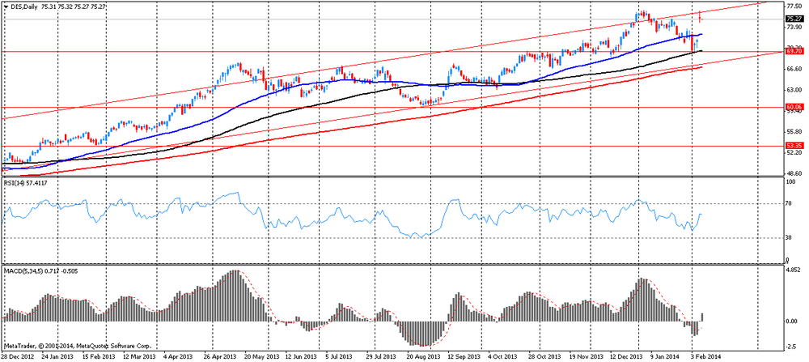Select the black 75.27 current price label

pos(793,19)
